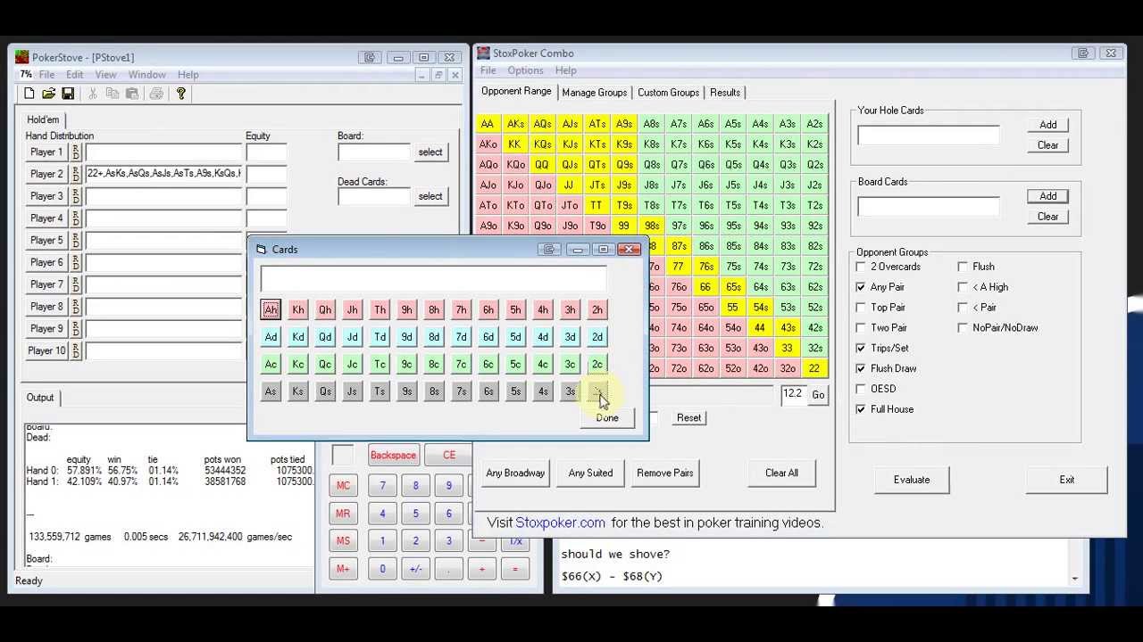Viewport: 1143px width, 642px height.
Task: Click the RD icon beside Player 3
Action: pos(76,196)
